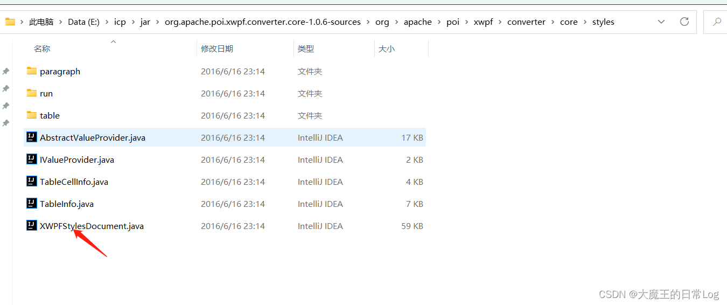Viewport: 727px width, 305px height.
Task: Select the paragraph folder name
Action: [60, 71]
